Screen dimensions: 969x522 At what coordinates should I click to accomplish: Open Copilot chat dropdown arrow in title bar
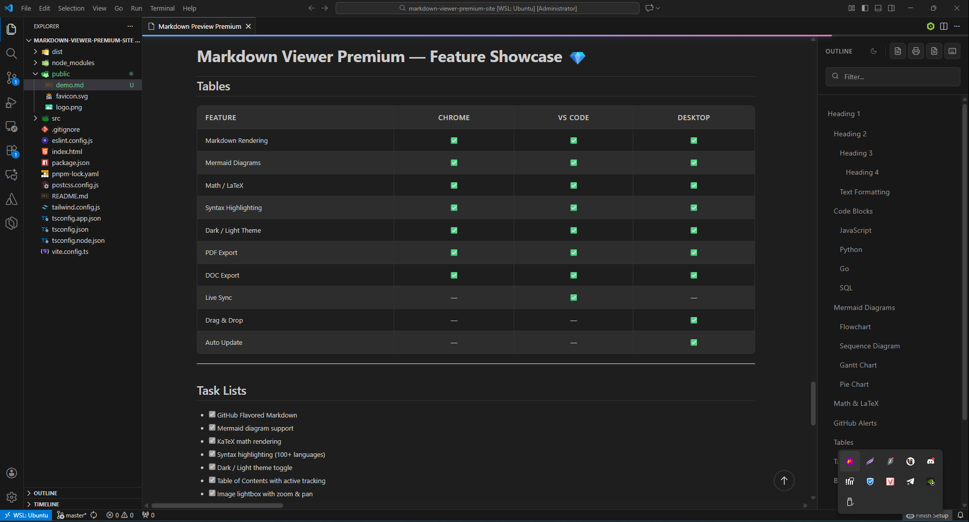pos(658,8)
